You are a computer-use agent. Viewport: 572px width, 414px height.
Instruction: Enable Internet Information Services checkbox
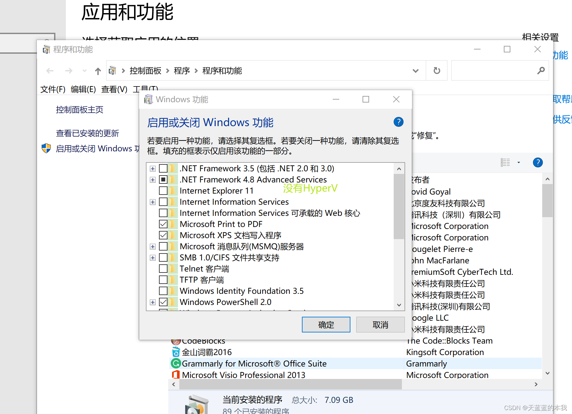click(163, 202)
